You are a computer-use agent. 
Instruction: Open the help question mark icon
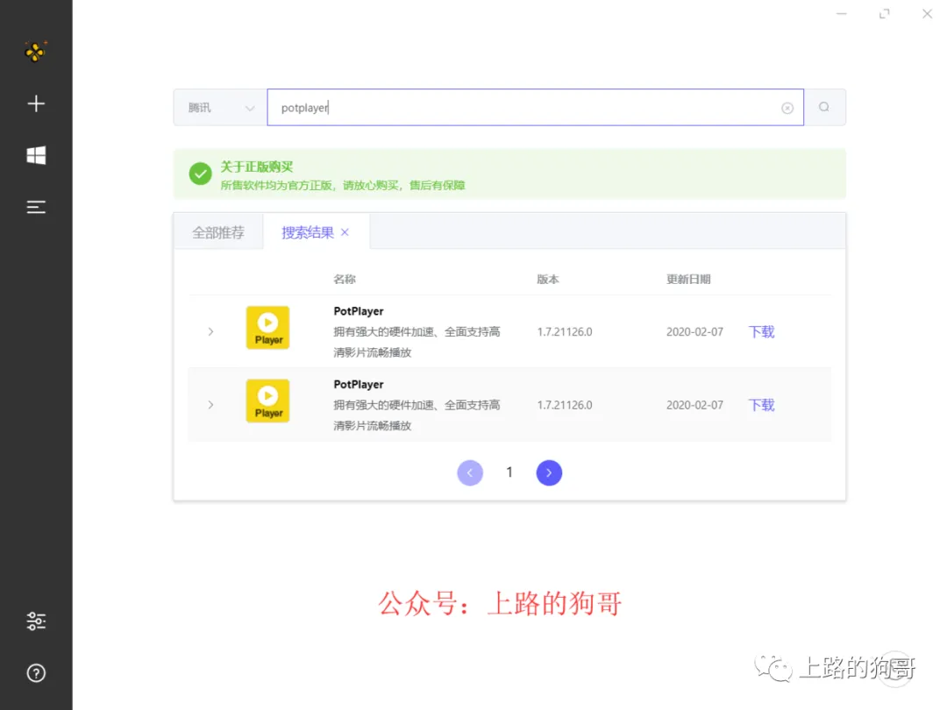pos(36,673)
